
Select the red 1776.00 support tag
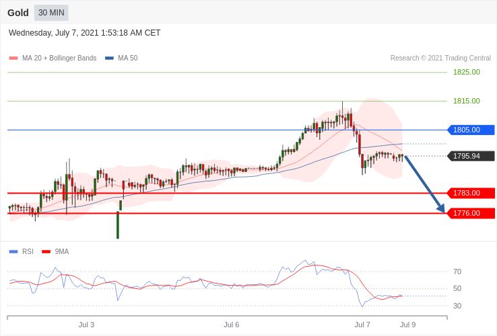[470, 213]
